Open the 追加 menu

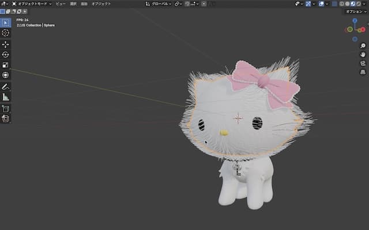pos(84,3)
